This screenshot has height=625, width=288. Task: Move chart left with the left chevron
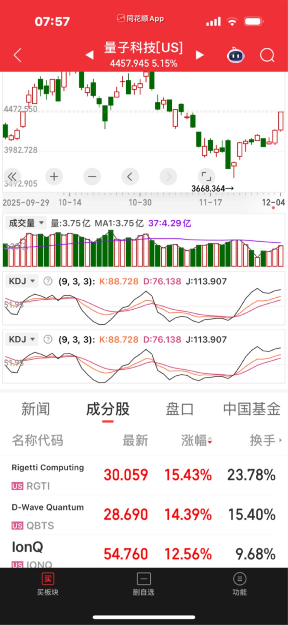[130, 176]
